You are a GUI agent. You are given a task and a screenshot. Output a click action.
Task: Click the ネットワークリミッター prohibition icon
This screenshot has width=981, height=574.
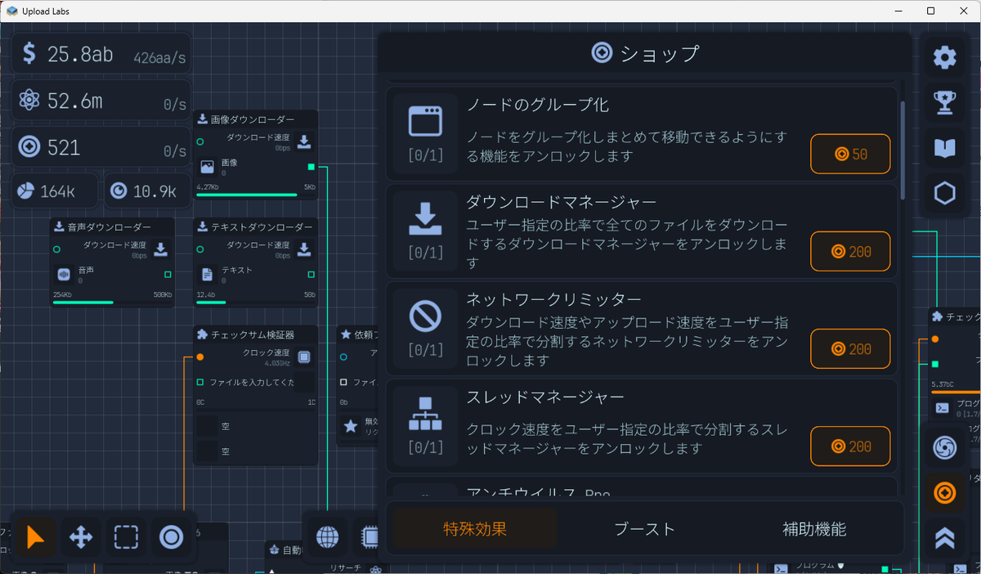tap(425, 316)
